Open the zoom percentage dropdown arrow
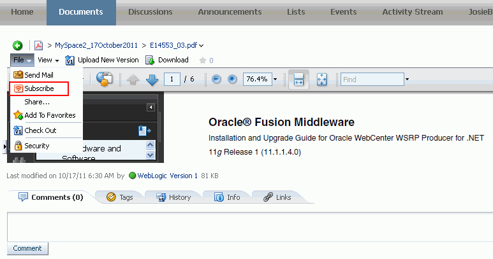This screenshot has height=259, width=493. [275, 80]
